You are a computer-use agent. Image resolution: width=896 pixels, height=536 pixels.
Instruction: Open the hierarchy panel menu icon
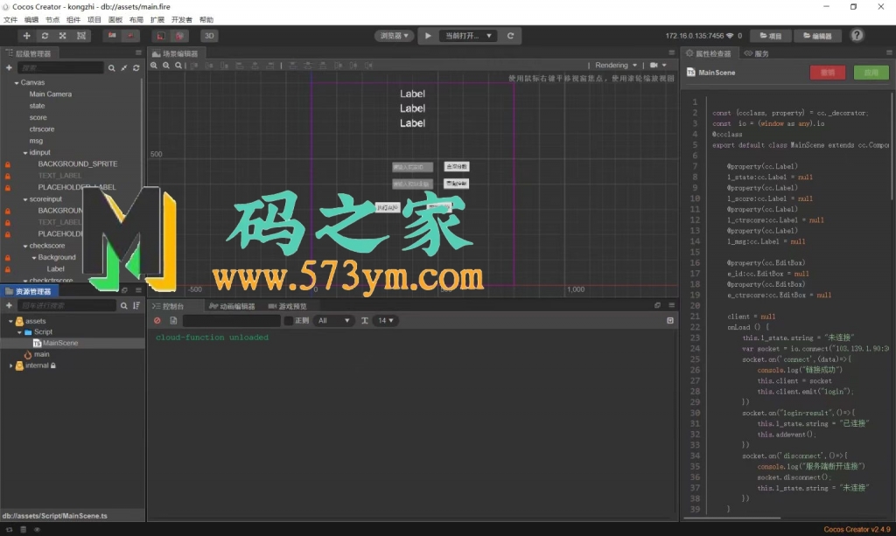[x=138, y=53]
